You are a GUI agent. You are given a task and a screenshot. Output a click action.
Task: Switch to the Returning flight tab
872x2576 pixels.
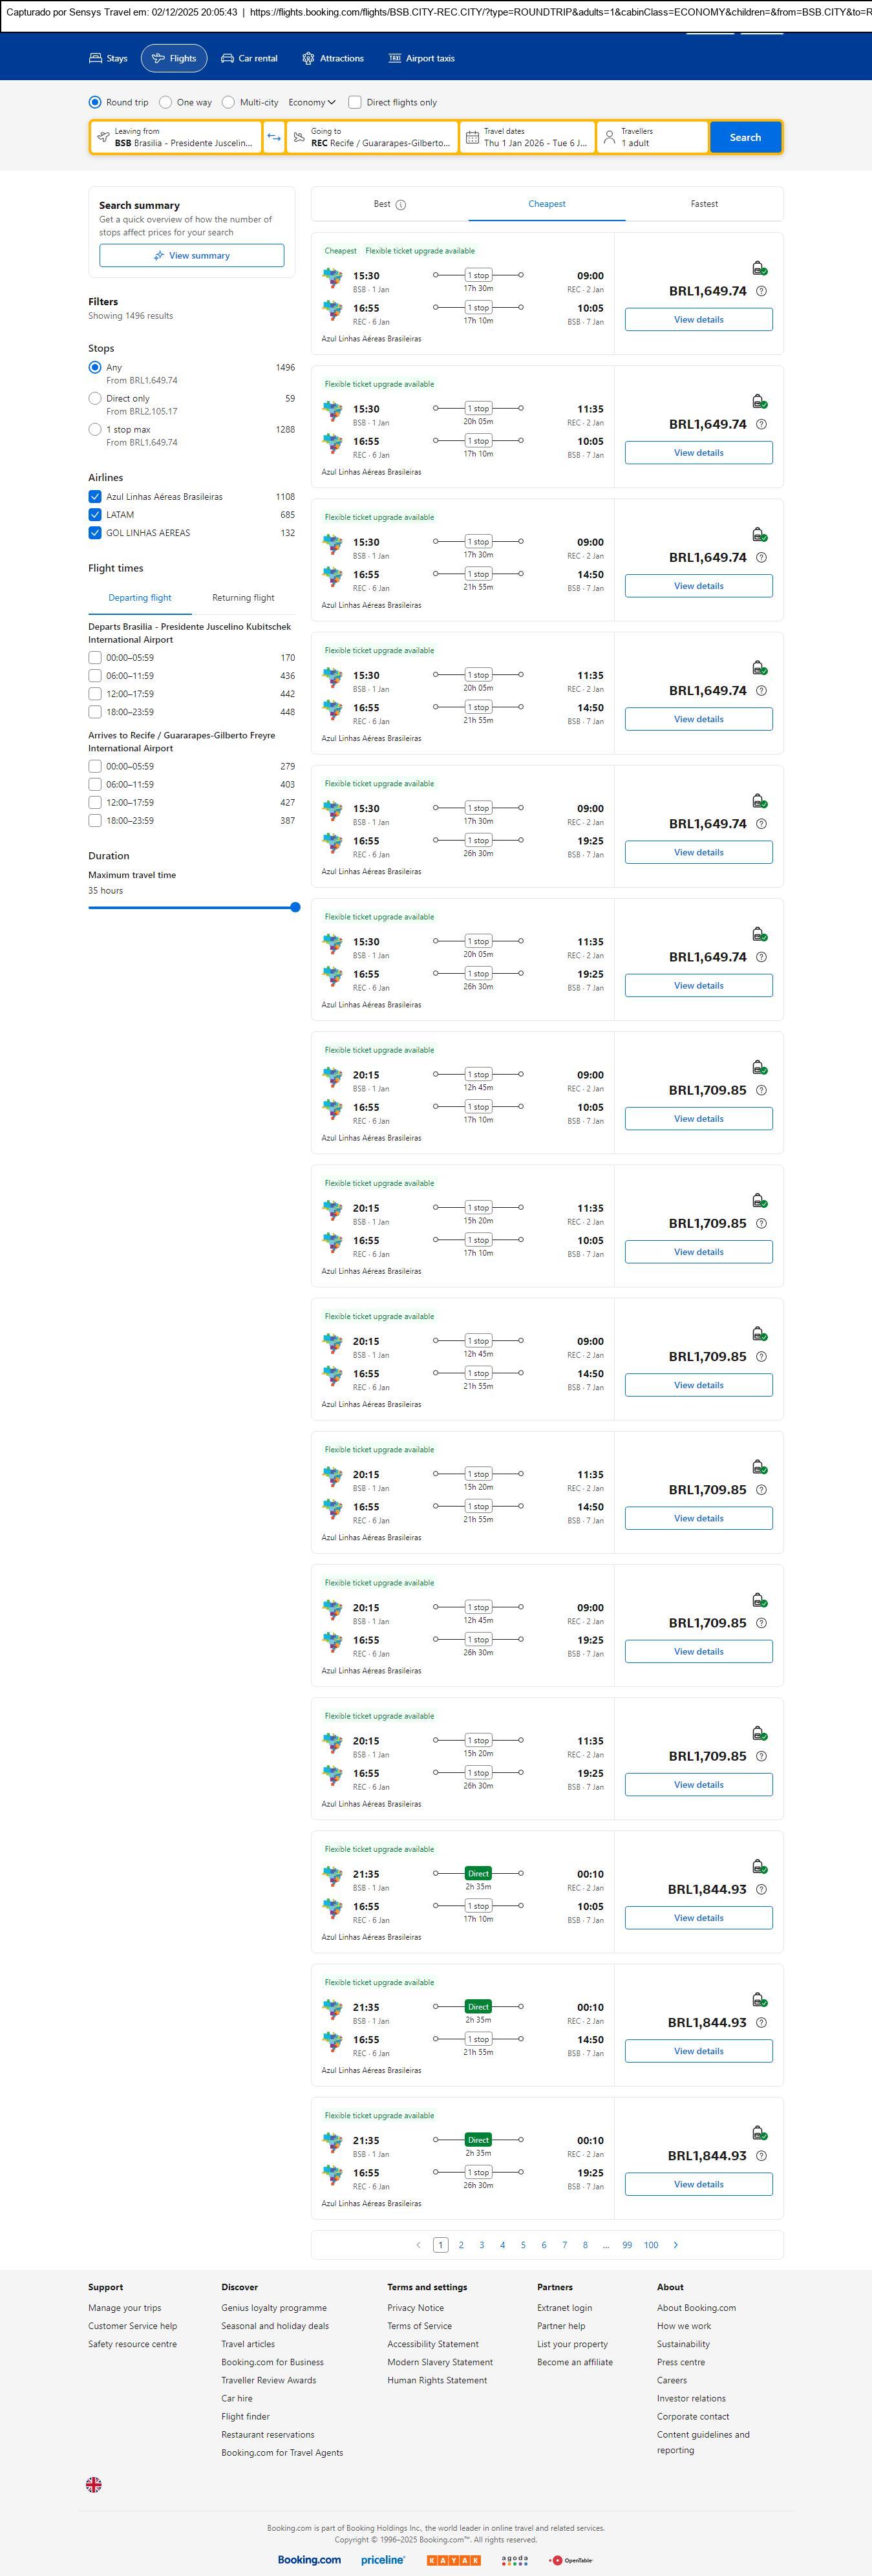243,598
